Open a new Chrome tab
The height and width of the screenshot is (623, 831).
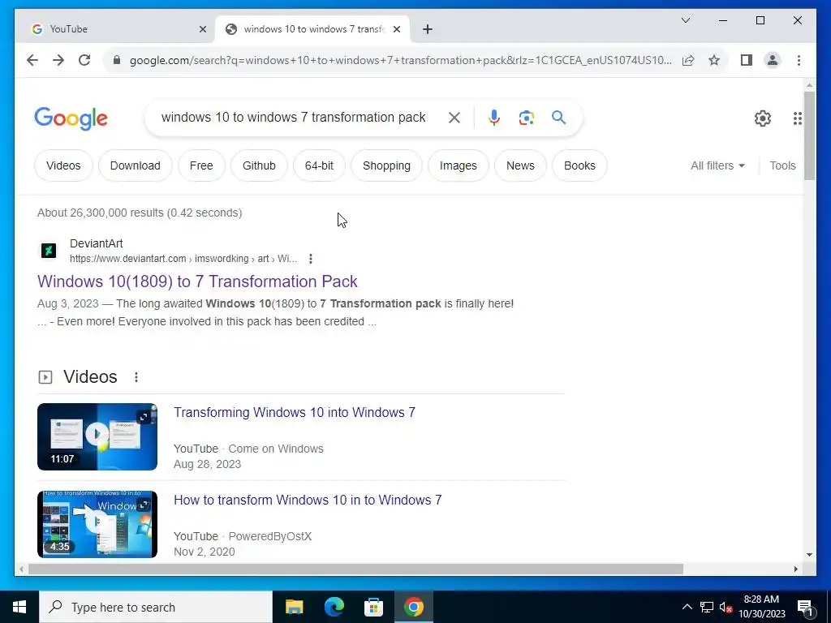click(428, 29)
